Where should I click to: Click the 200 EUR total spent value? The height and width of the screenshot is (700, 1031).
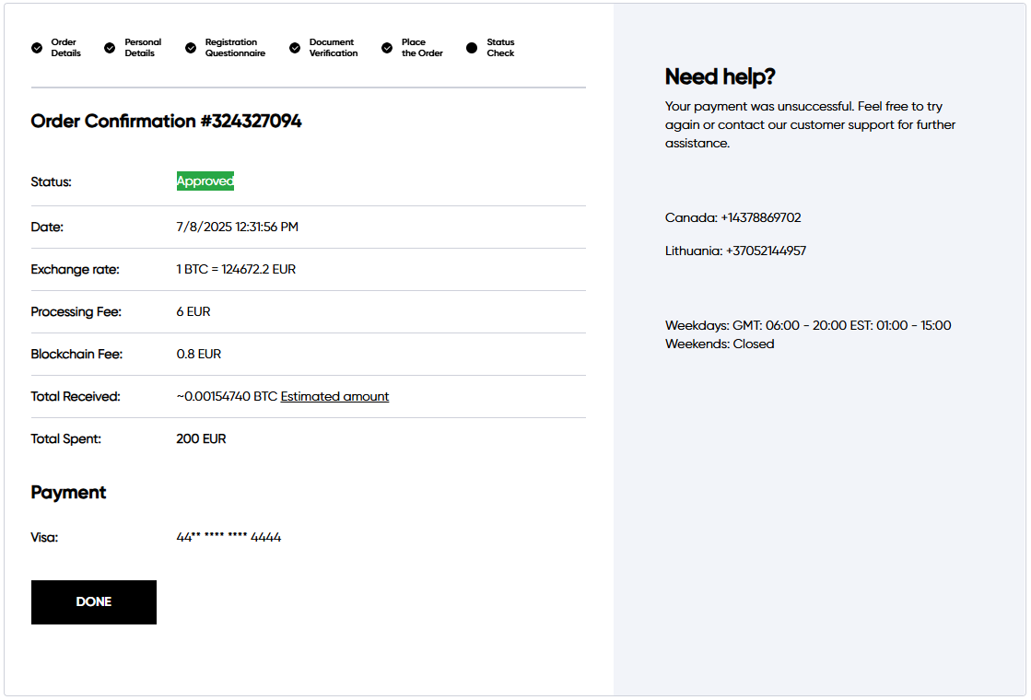coord(201,439)
